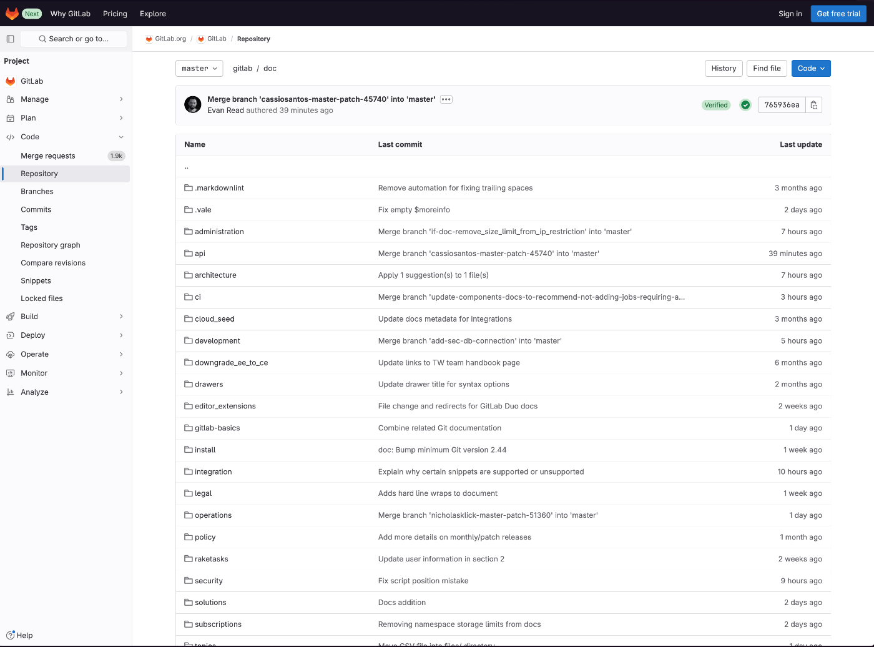This screenshot has height=647, width=874.
Task: Click the GitLab project avatar in sidebar
Action: coord(10,81)
